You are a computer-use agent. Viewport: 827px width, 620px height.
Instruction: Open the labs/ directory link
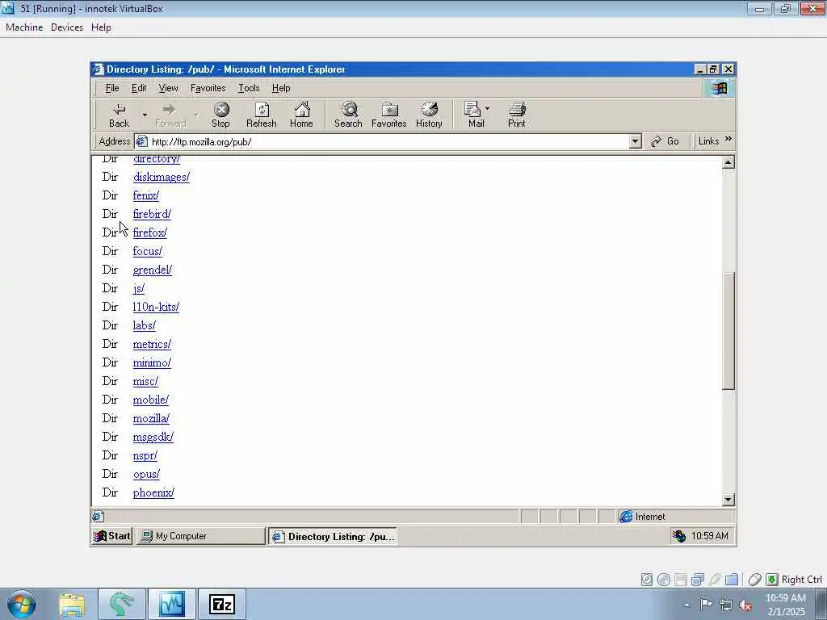(x=145, y=325)
